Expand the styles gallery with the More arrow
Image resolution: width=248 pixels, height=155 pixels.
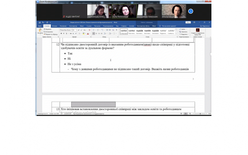[176, 34]
